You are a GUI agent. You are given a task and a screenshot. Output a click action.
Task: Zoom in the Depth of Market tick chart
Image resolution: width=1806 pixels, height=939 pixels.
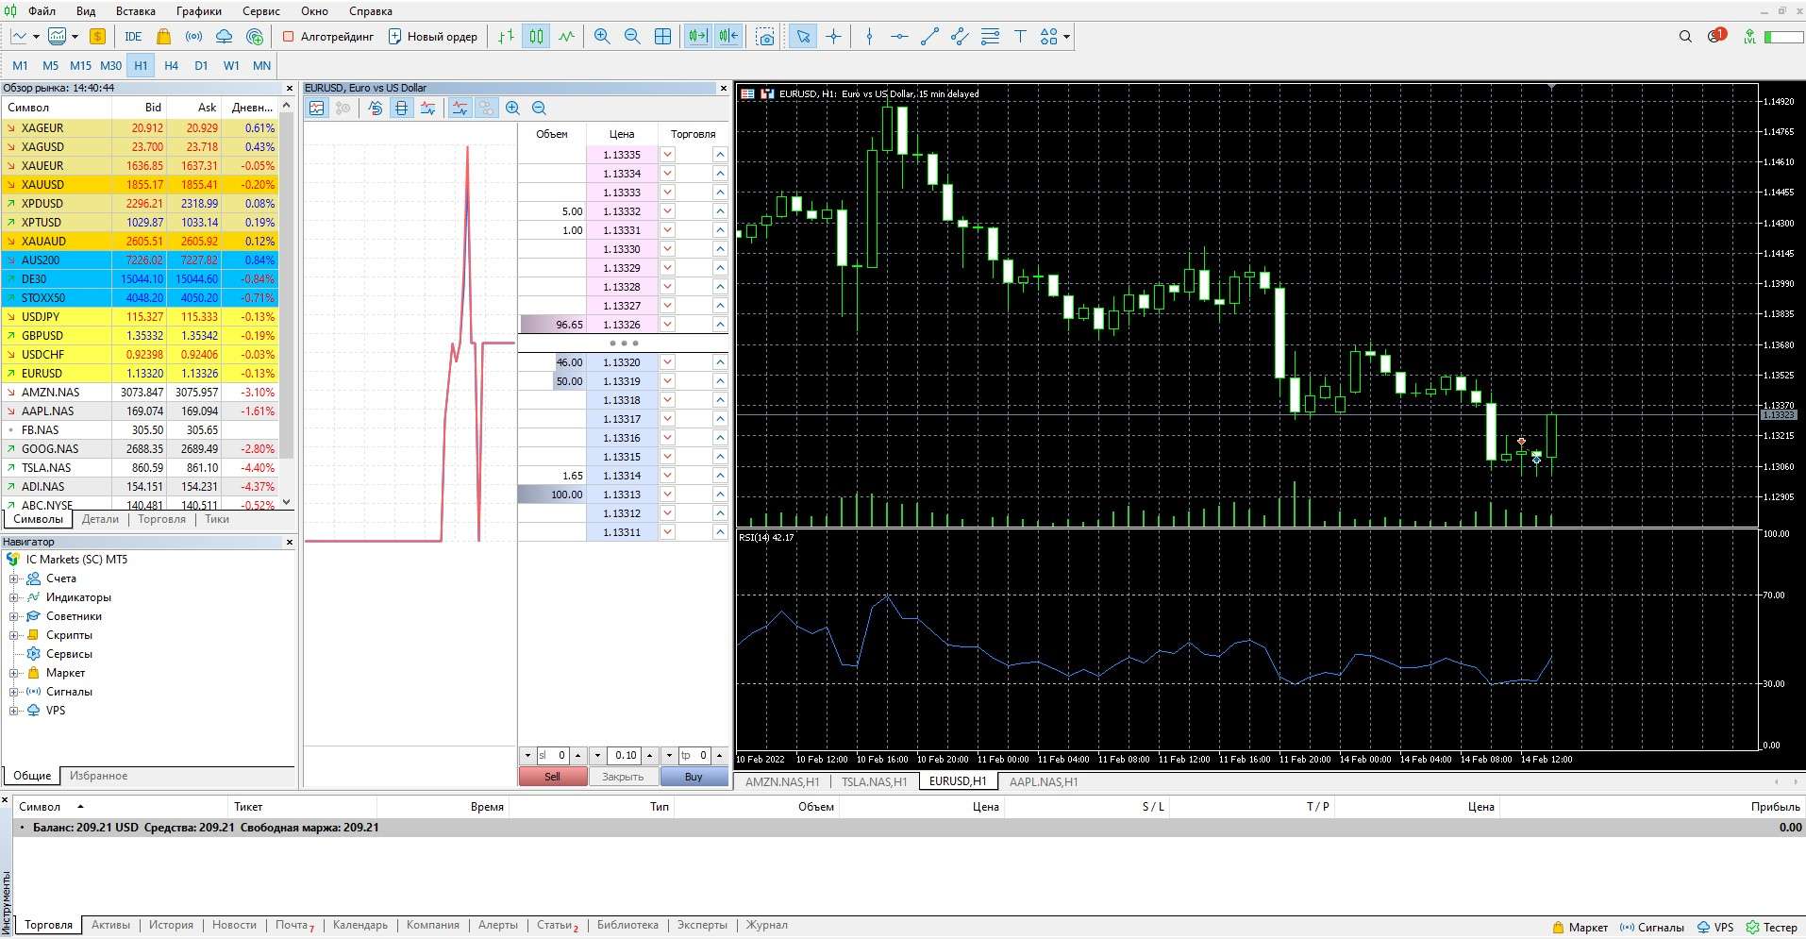coord(512,109)
